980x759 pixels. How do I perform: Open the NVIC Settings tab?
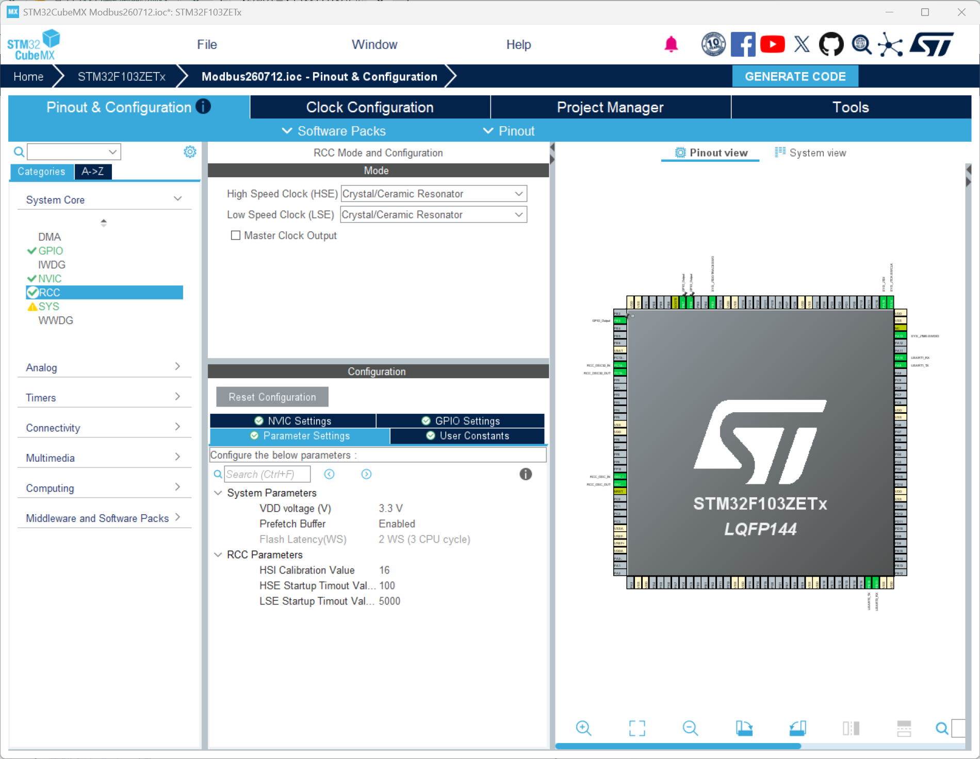click(293, 420)
